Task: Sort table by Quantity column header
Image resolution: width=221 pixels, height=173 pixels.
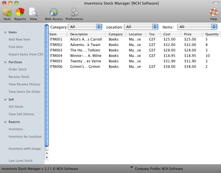Action: pyautogui.click(x=212, y=34)
